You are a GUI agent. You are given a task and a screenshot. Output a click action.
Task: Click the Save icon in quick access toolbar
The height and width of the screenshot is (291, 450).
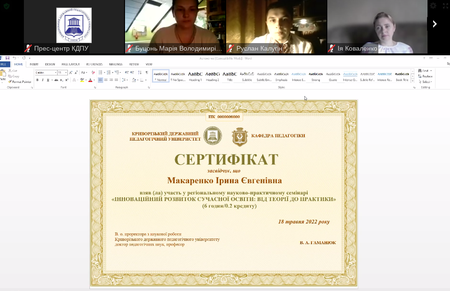tap(7, 58)
